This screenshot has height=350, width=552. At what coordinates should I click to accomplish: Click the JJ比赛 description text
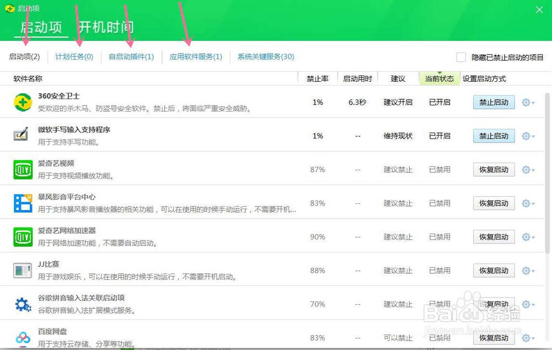137,277
